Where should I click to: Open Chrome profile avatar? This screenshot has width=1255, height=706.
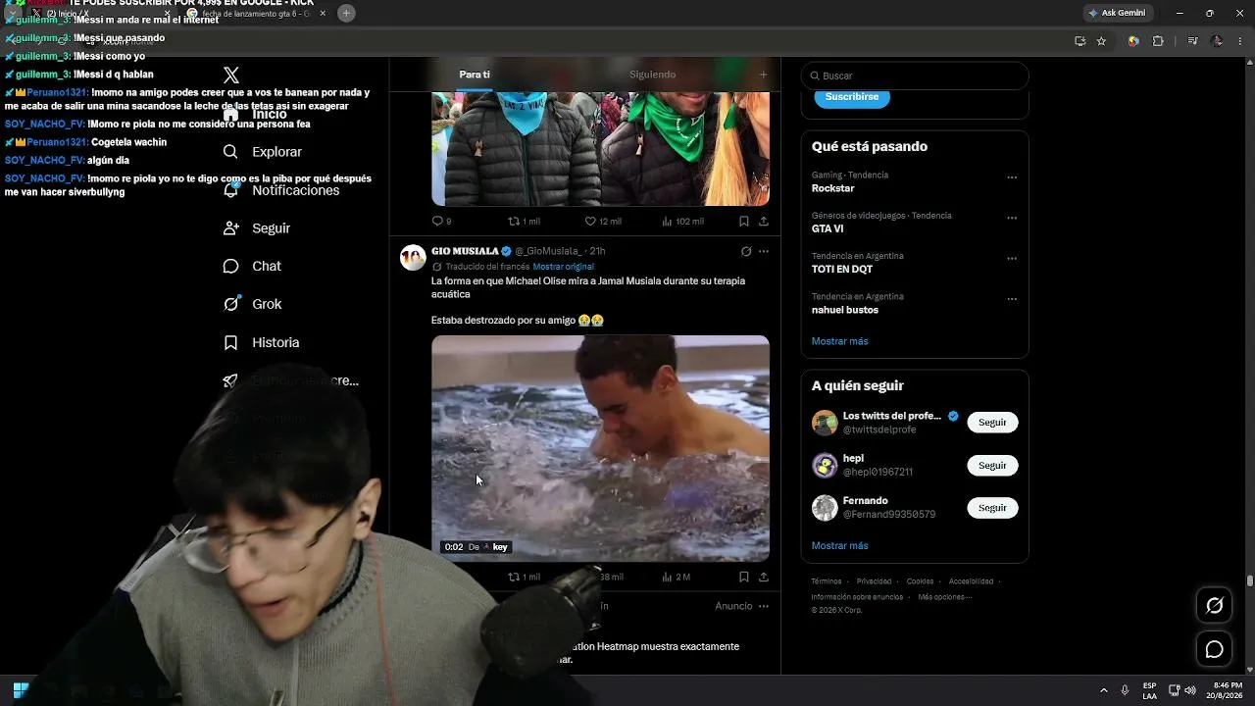(1217, 41)
